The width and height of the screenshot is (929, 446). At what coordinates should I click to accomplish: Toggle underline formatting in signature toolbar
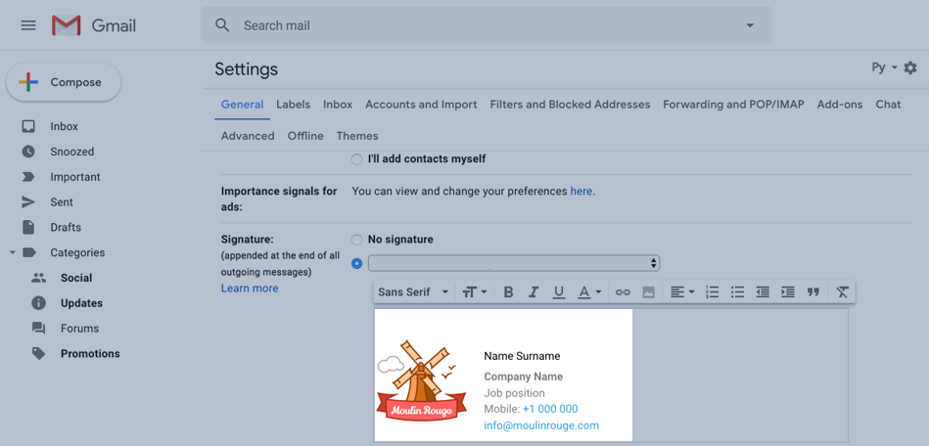pos(558,292)
